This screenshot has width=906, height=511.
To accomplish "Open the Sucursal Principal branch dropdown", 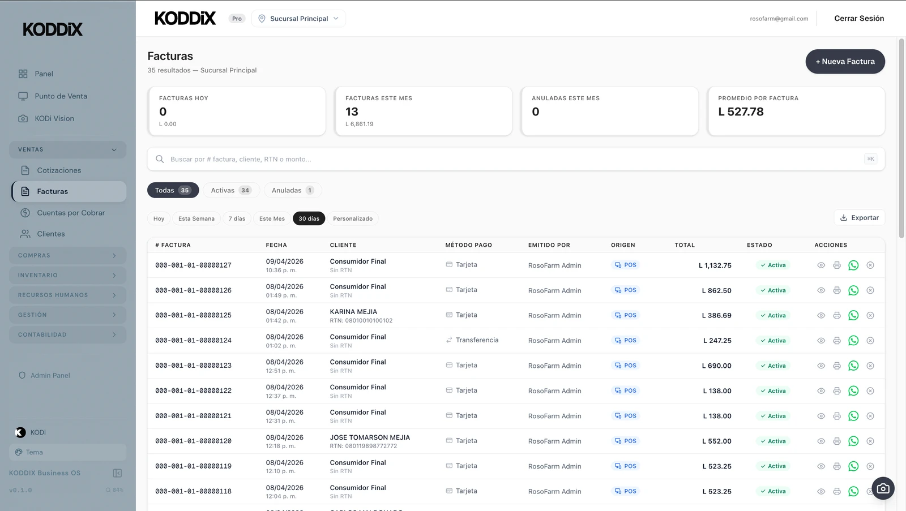I will pos(298,19).
